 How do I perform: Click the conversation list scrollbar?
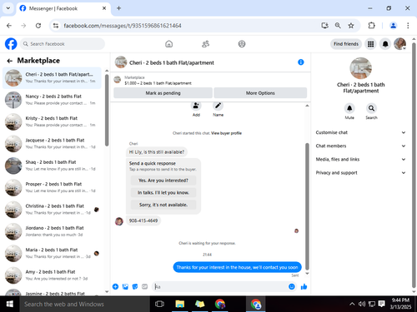pos(107,110)
